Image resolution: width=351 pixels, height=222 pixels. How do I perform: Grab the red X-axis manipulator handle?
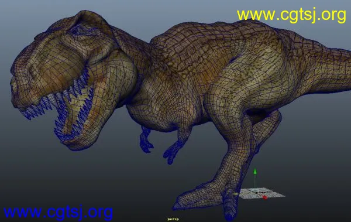click(265, 197)
